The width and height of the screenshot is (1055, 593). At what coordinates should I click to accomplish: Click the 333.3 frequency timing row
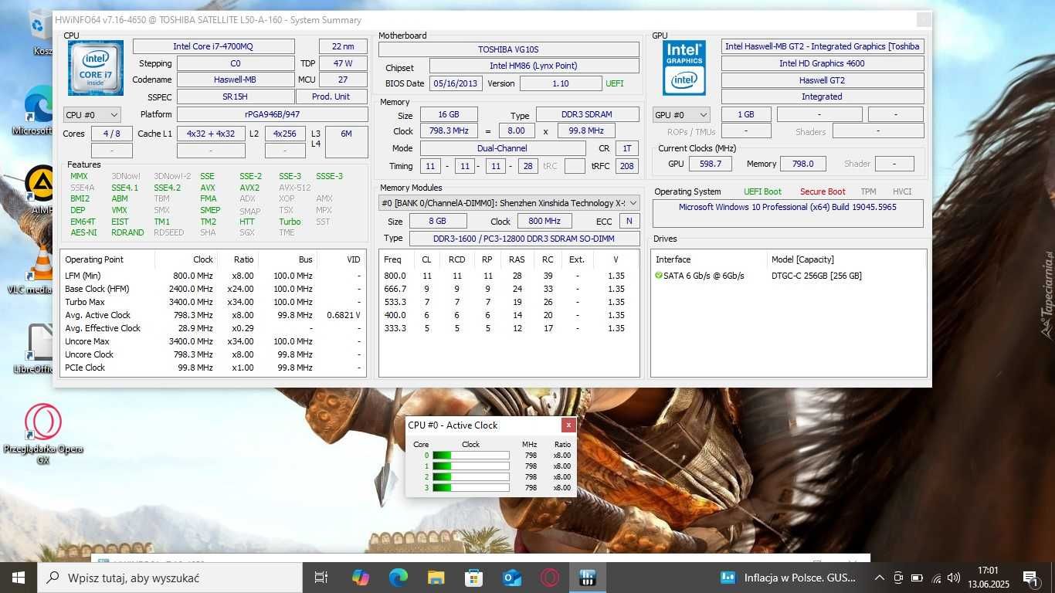pos(509,328)
